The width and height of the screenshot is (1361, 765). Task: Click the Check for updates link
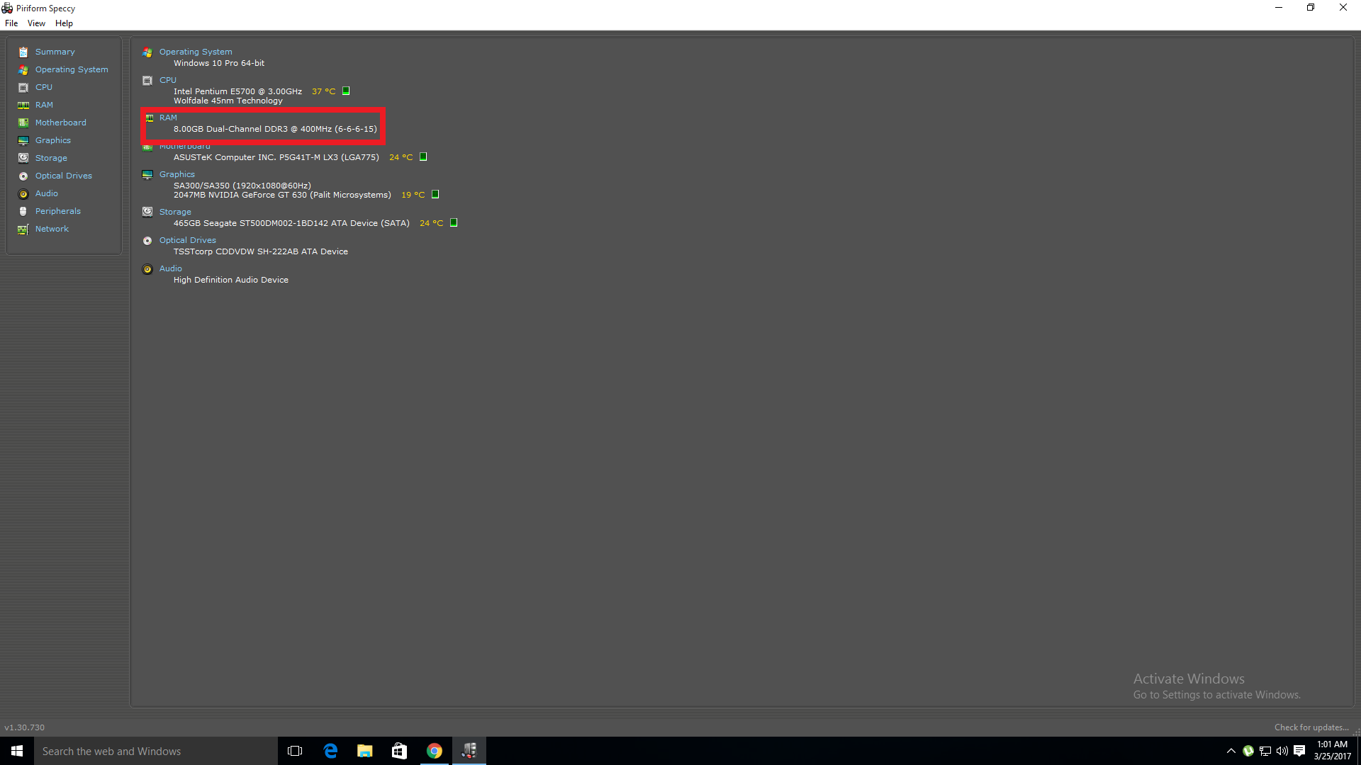click(1311, 727)
